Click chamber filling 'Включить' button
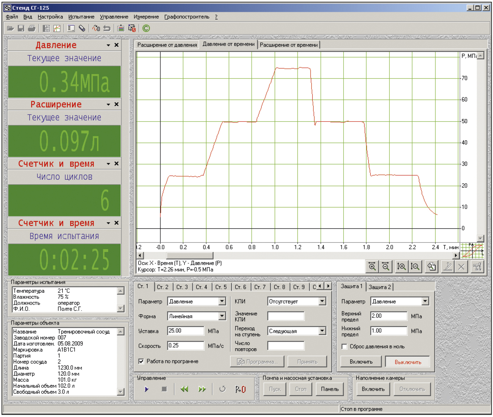The height and width of the screenshot is (417, 493). click(x=373, y=389)
